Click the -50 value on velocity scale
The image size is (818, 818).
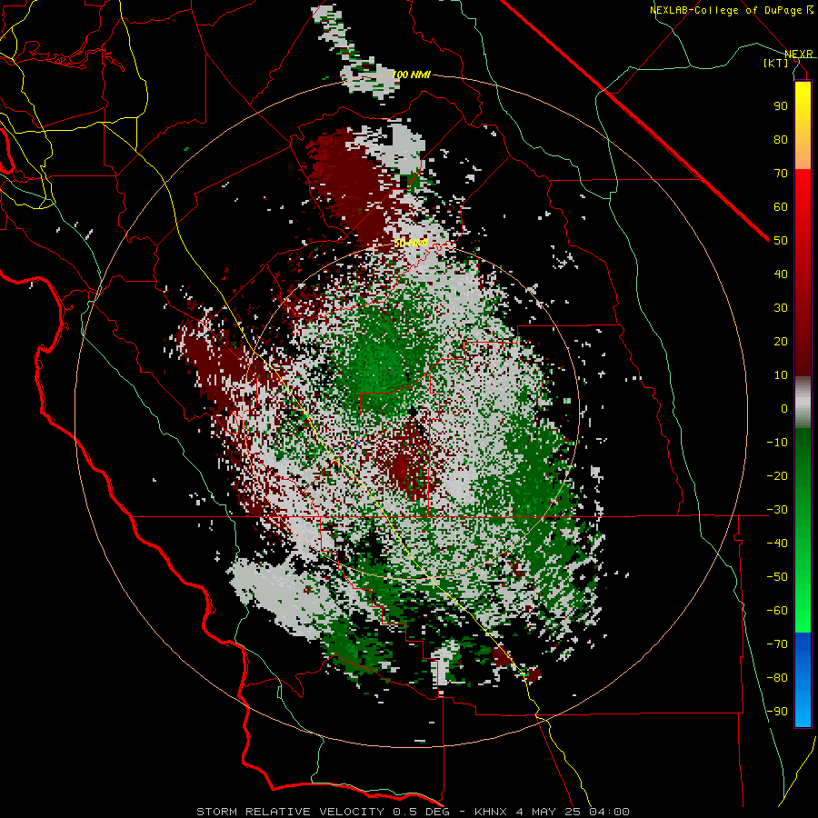click(x=777, y=577)
